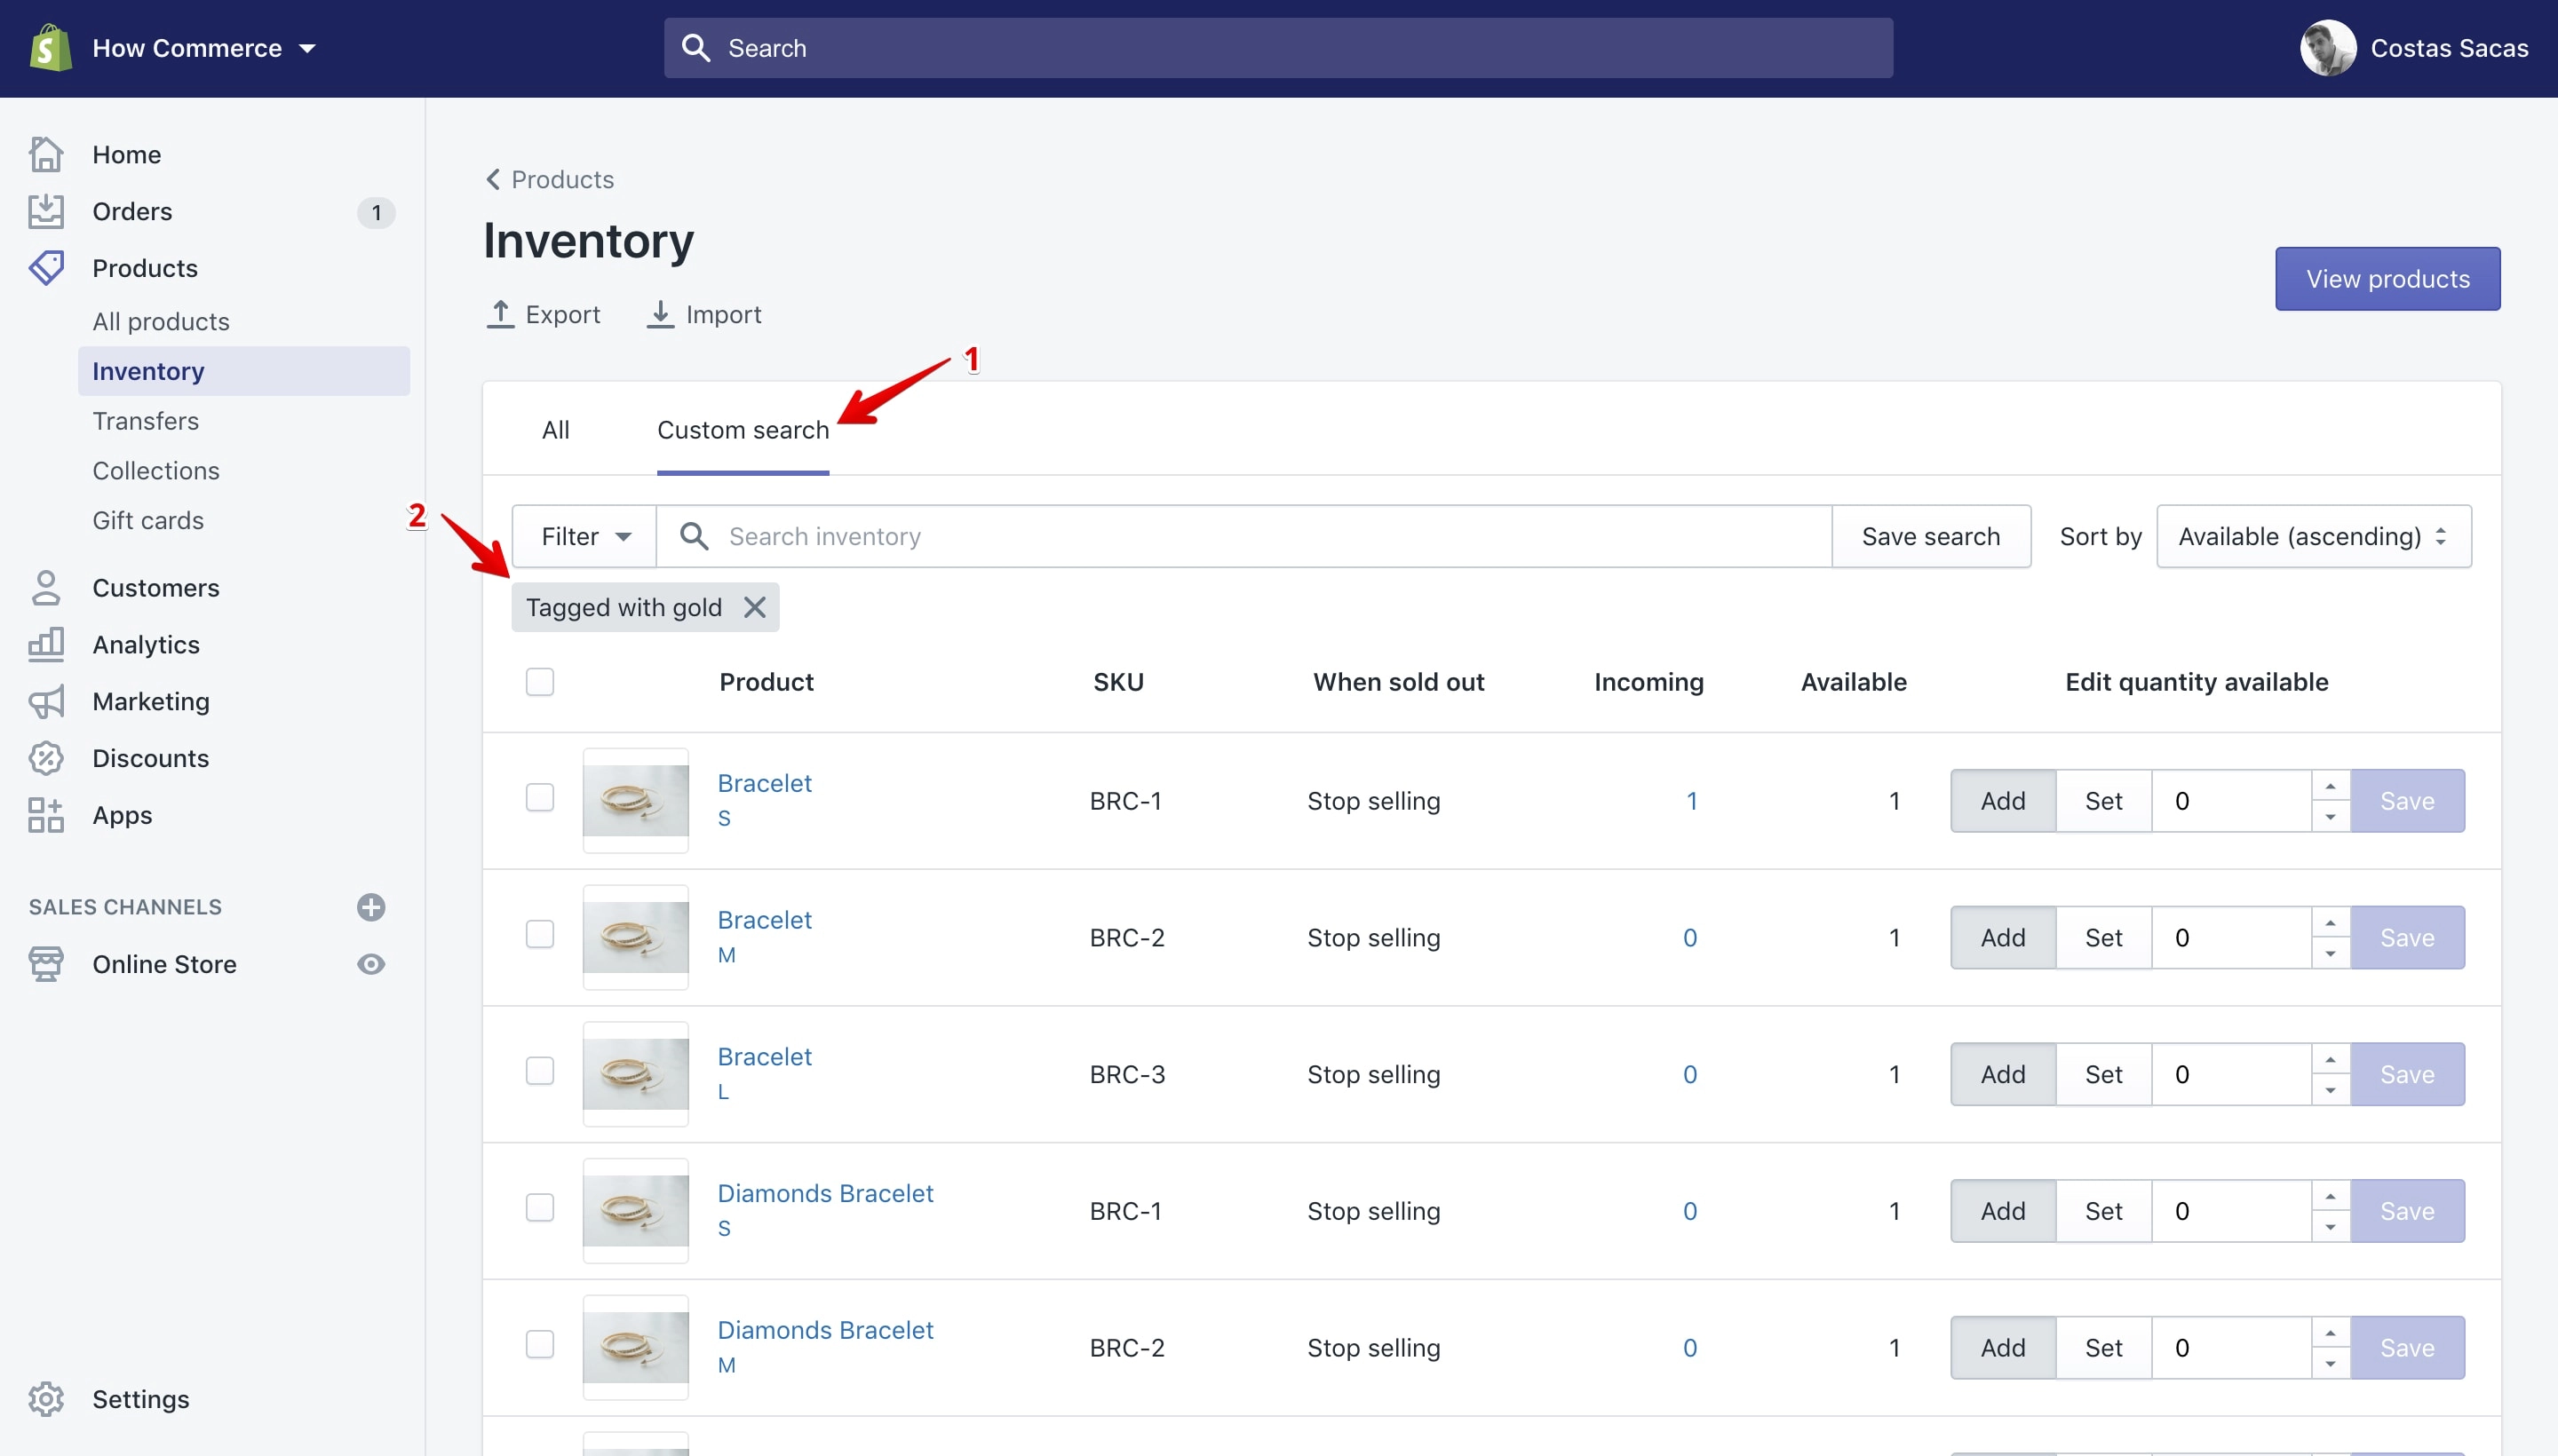
Task: Open Collections in sidebar
Action: tap(156, 471)
